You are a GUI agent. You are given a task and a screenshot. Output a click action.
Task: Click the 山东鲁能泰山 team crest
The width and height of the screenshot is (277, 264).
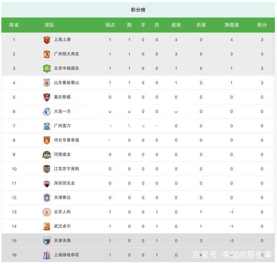47,83
